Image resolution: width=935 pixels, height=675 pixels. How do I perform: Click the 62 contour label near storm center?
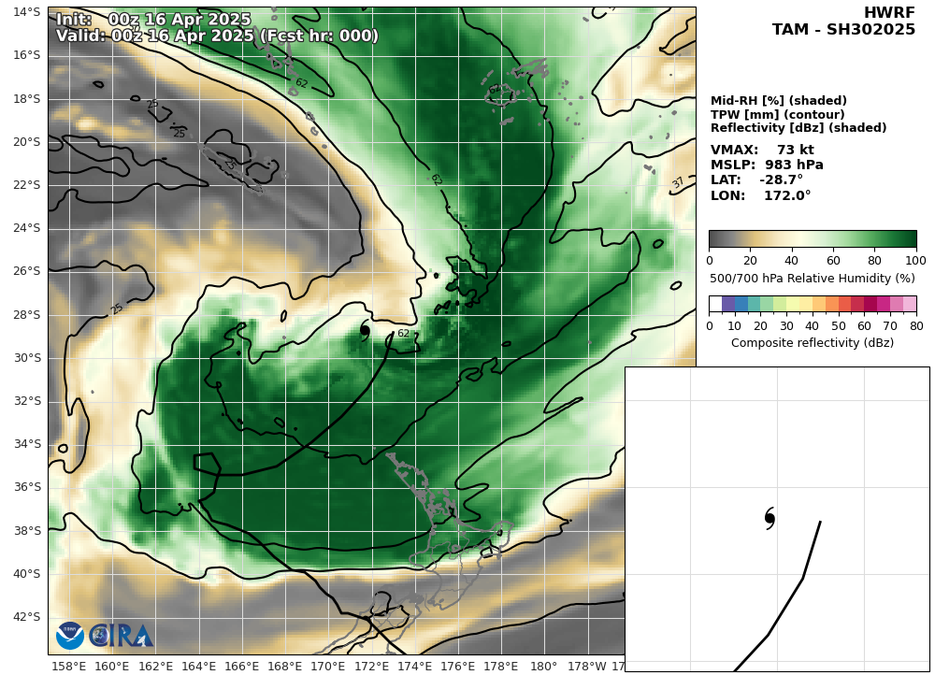coord(404,333)
